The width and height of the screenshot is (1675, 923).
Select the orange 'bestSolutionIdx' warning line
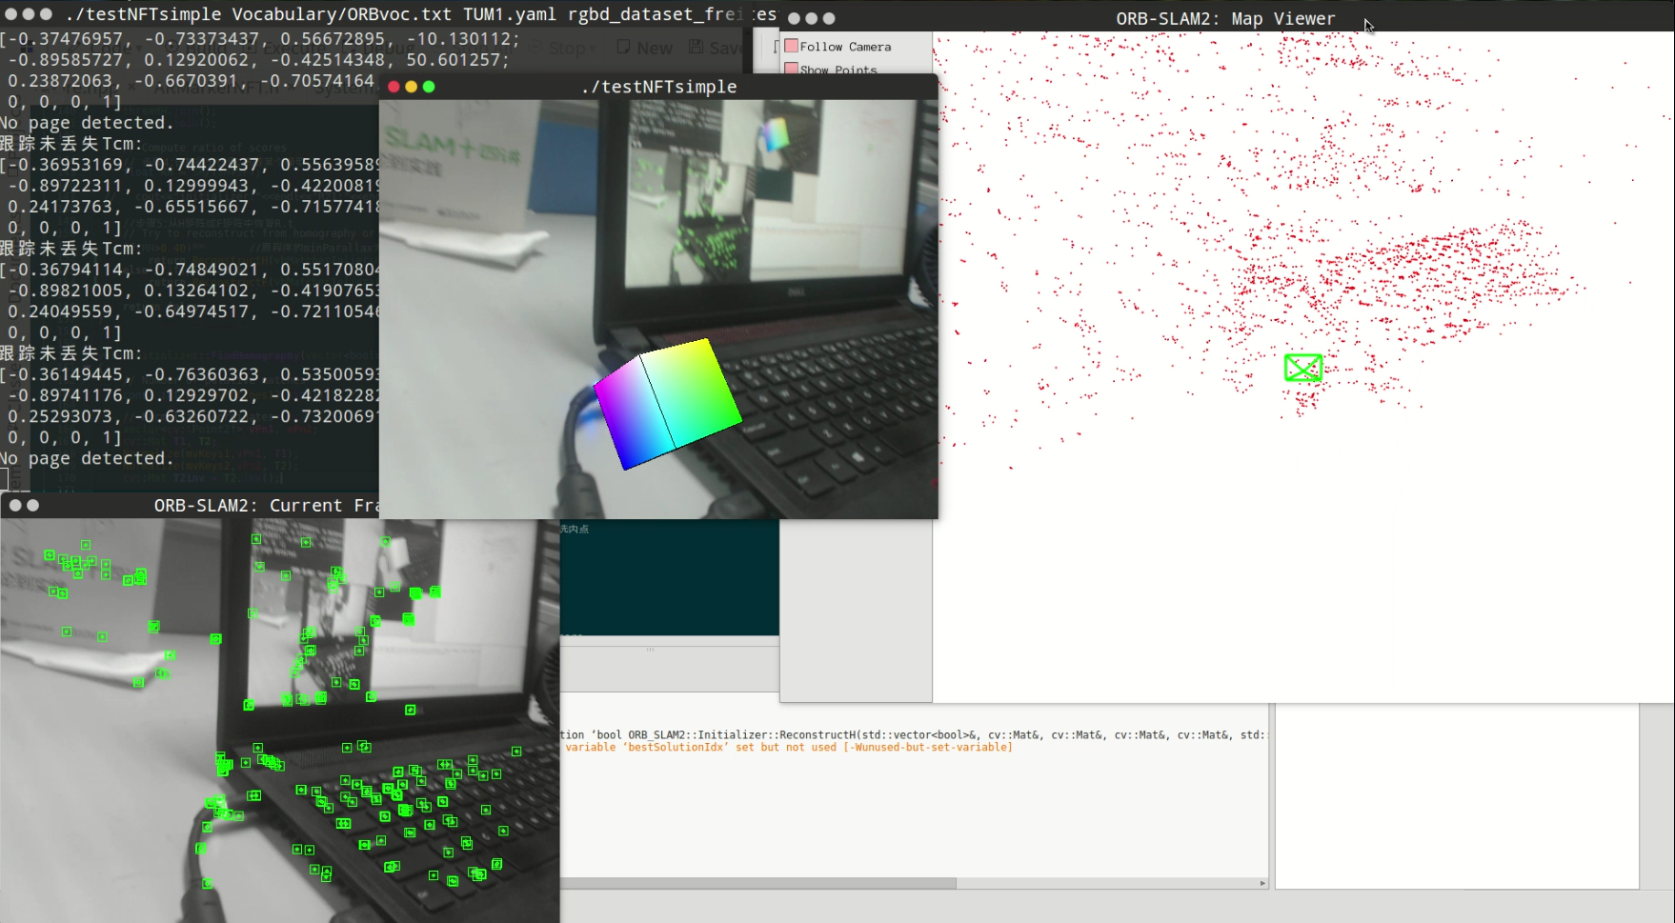tap(788, 748)
